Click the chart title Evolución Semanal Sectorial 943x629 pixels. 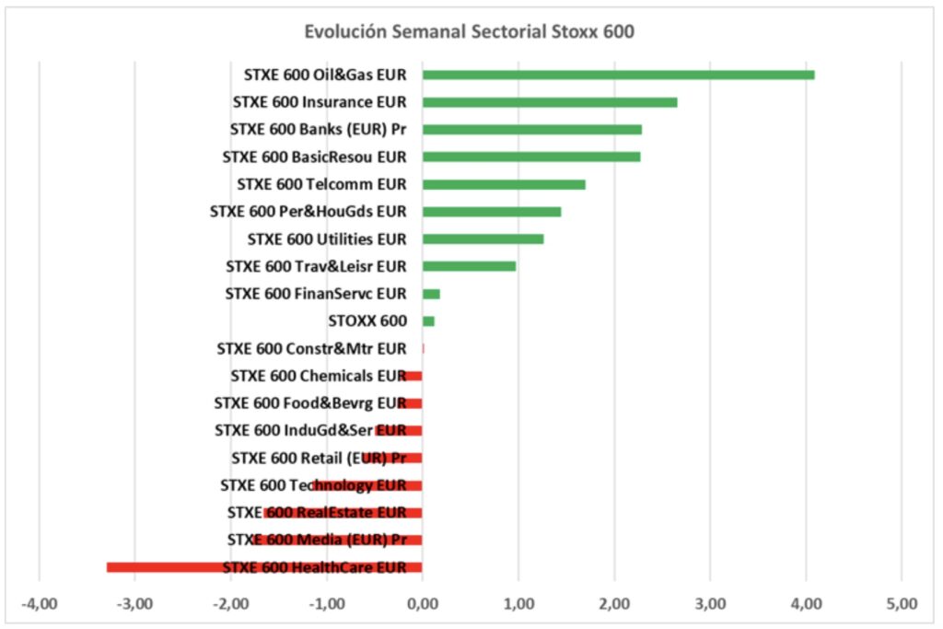tap(470, 32)
